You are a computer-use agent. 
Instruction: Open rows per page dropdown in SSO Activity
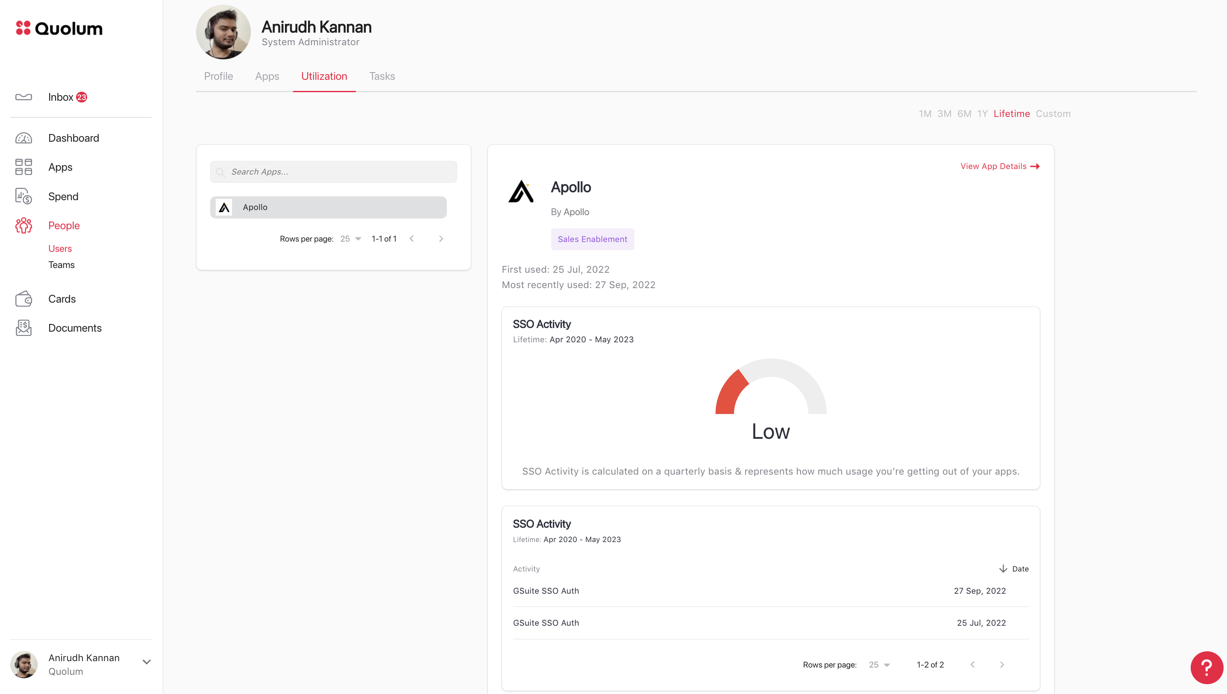879,665
